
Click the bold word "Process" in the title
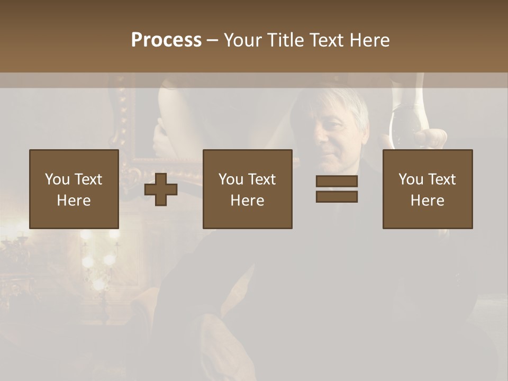(166, 40)
